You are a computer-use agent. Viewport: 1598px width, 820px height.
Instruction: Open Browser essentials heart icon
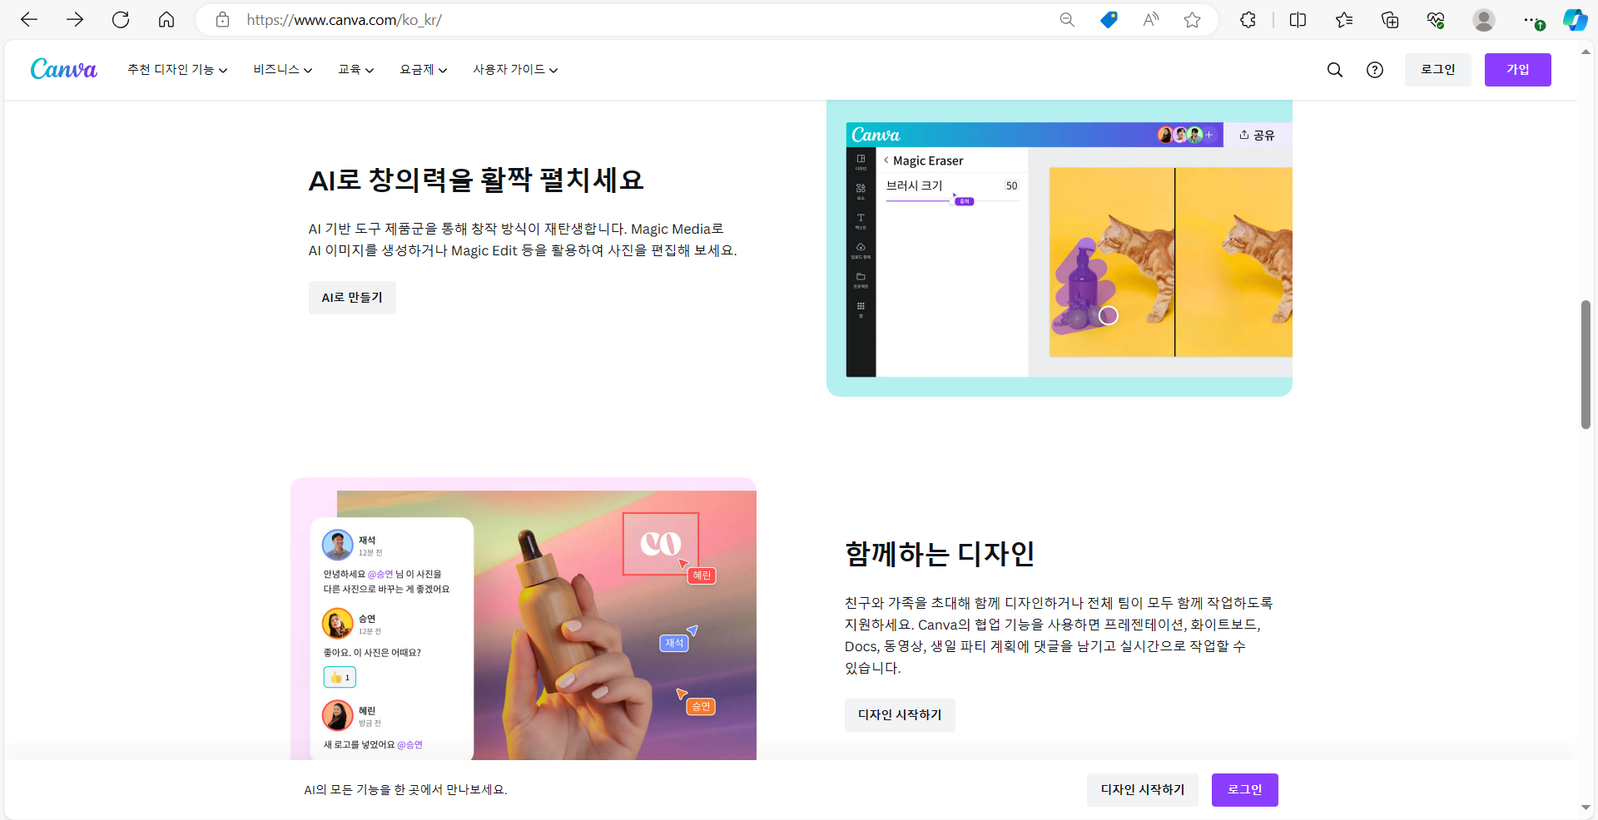[x=1436, y=20]
